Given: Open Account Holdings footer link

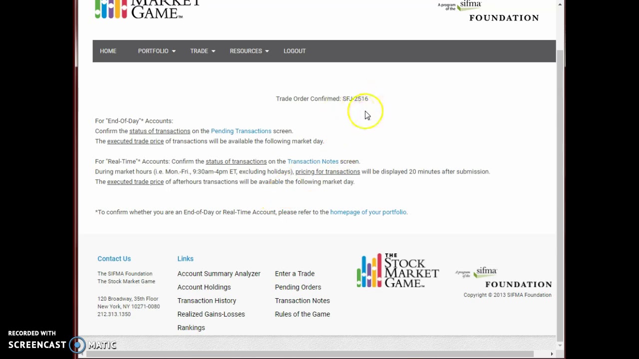Looking at the screenshot, I should pos(204,287).
